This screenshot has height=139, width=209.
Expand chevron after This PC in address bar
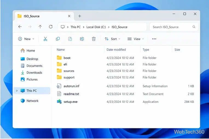(84, 27)
